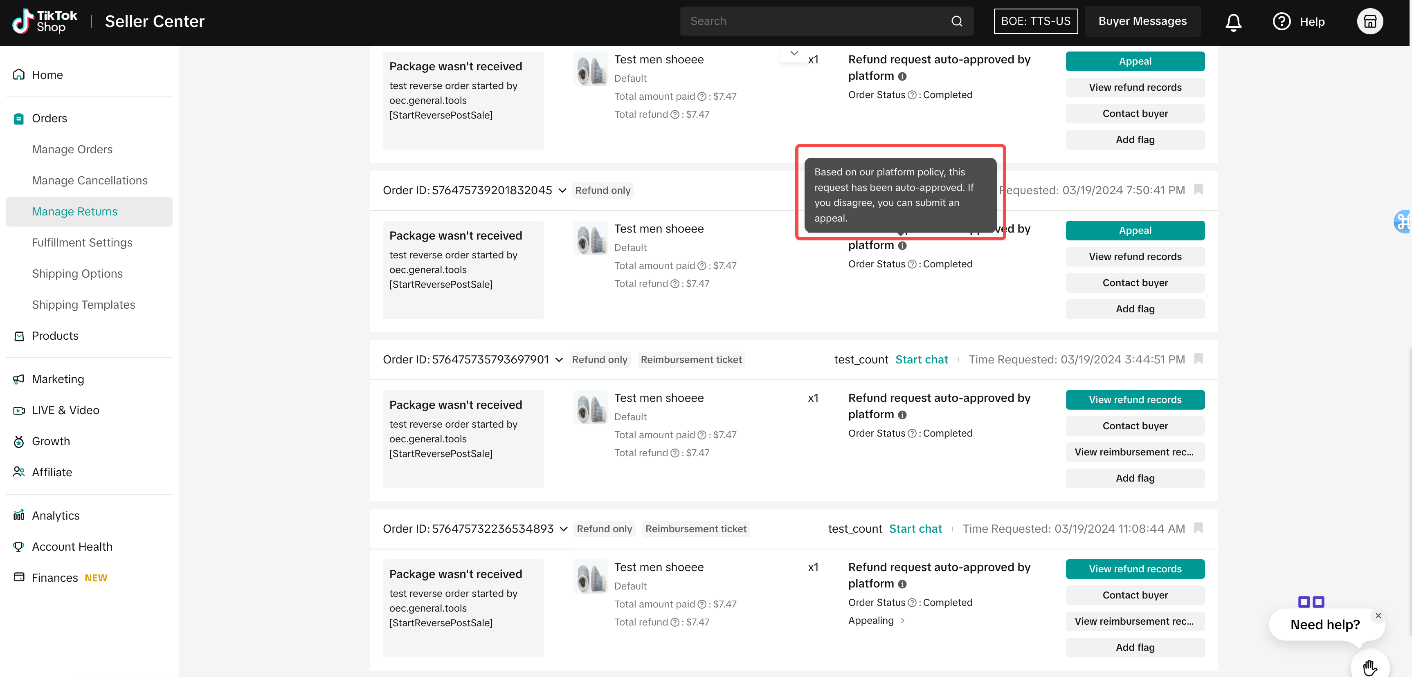
Task: Close the Need help popup
Action: tap(1378, 616)
